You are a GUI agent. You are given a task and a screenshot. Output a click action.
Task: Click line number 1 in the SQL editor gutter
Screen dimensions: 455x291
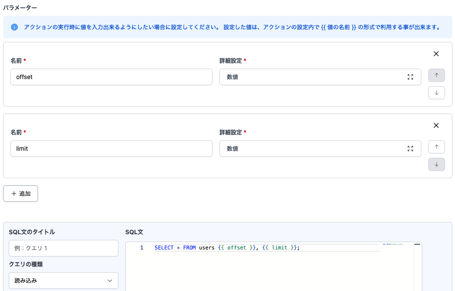coord(142,247)
